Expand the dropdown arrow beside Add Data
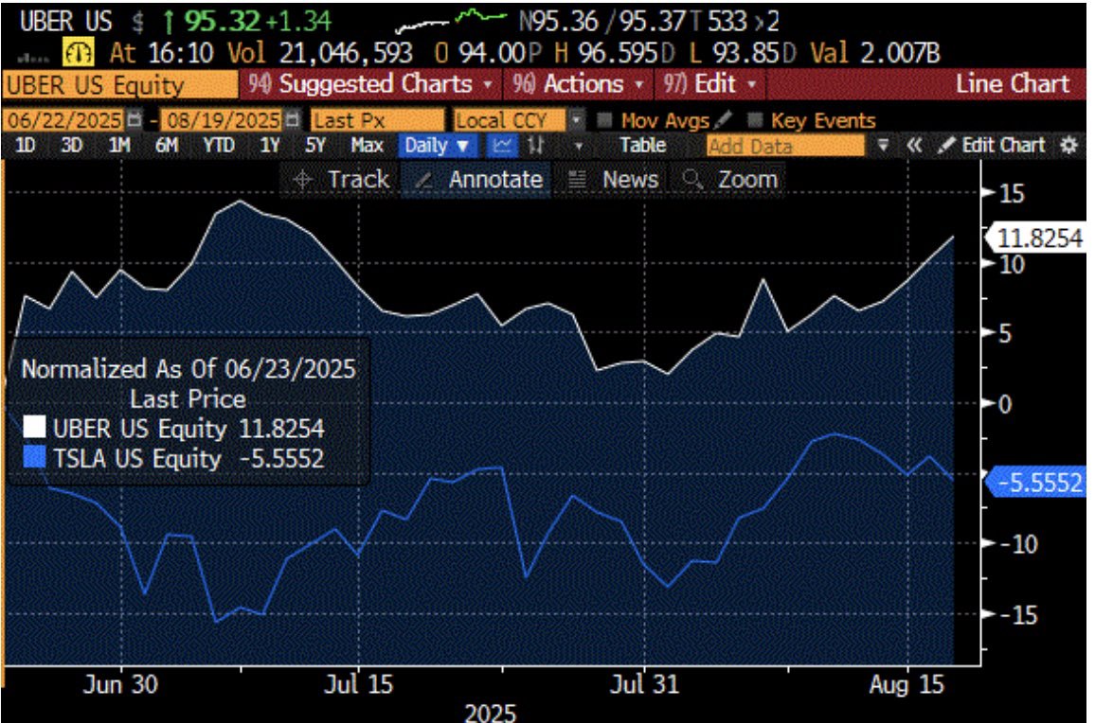The width and height of the screenshot is (1095, 723). click(884, 146)
